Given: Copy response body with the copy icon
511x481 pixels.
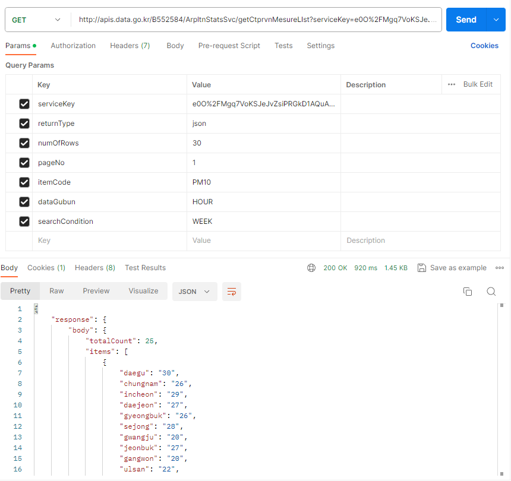Looking at the screenshot, I should 468,292.
